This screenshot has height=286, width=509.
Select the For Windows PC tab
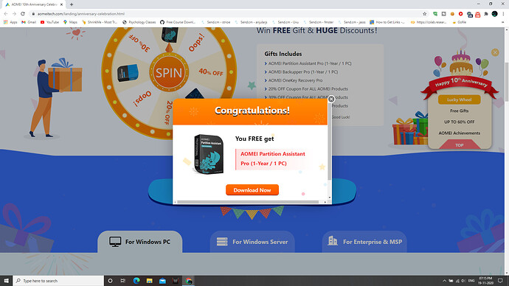tap(140, 242)
